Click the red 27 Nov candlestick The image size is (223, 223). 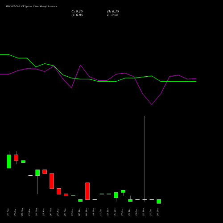[59, 191]
